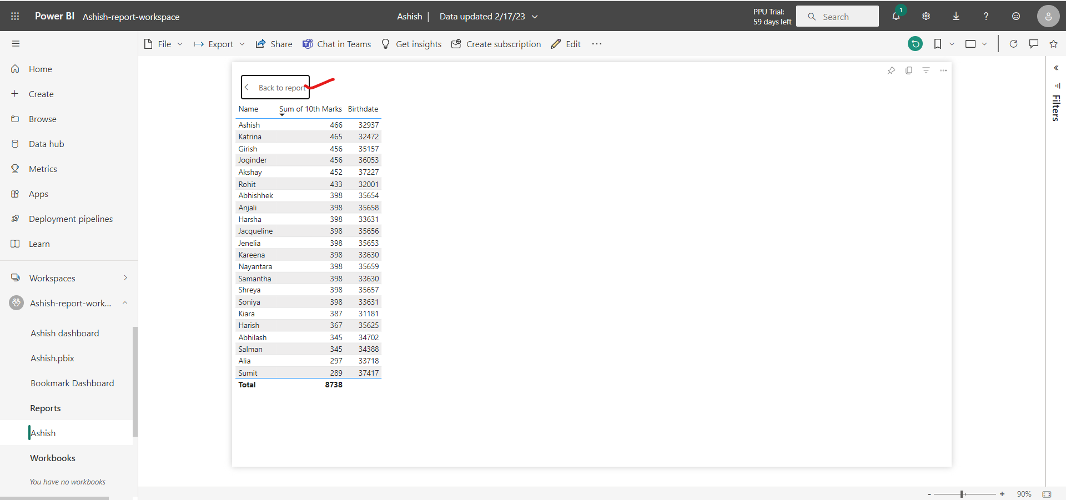Image resolution: width=1066 pixels, height=500 pixels.
Task: Open More options for the table visual
Action: [944, 70]
